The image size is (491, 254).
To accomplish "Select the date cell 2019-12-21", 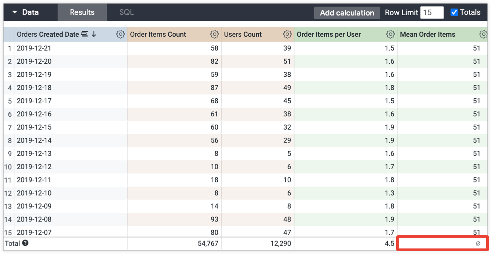I will (35, 48).
